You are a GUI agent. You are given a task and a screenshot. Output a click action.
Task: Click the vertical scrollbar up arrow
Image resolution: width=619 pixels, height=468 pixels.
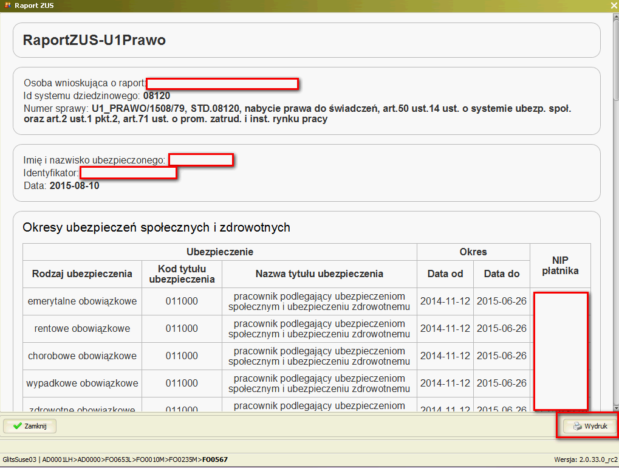[x=616, y=16]
